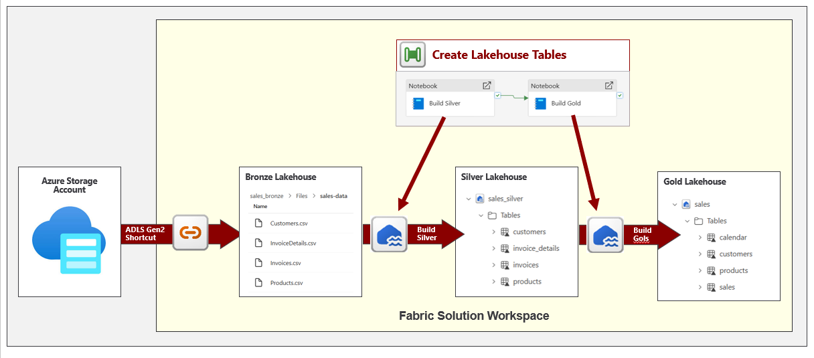Open Build Gold notebook via its pop-out icon
814x358 pixels.
608,86
